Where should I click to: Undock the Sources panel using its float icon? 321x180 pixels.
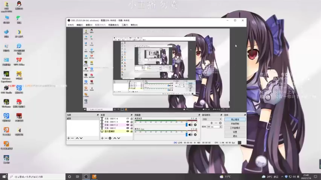pos(132,115)
